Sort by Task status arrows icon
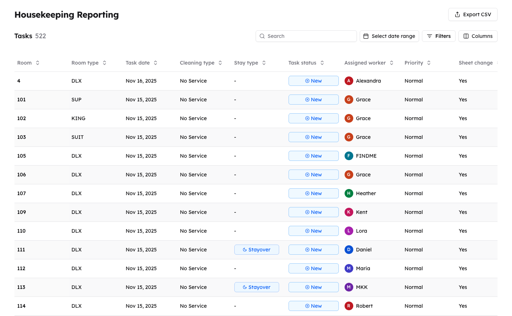Viewport: 512px width, 316px height. [x=322, y=63]
